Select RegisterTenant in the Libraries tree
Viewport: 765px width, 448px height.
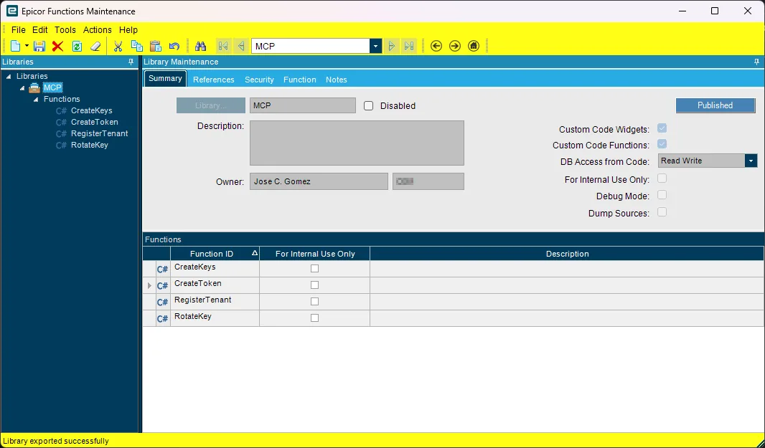pyautogui.click(x=100, y=133)
